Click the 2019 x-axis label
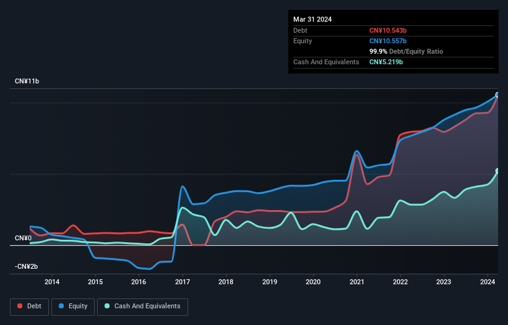 coord(270,282)
